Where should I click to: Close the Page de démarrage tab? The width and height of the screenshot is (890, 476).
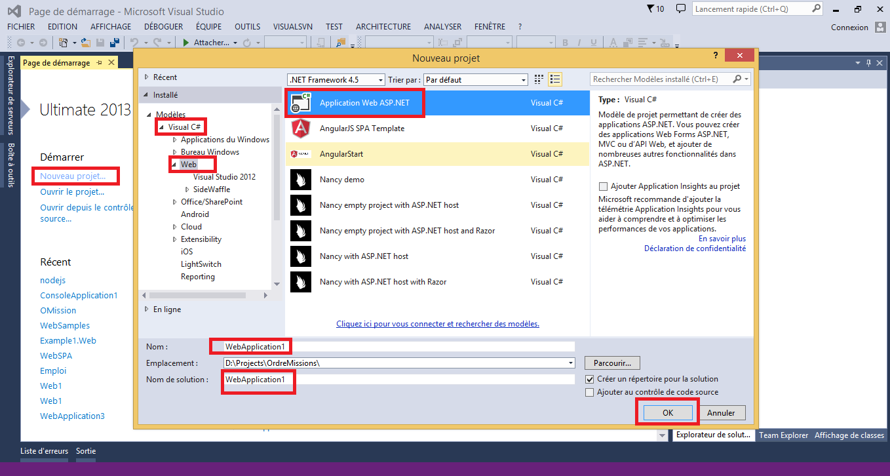111,63
